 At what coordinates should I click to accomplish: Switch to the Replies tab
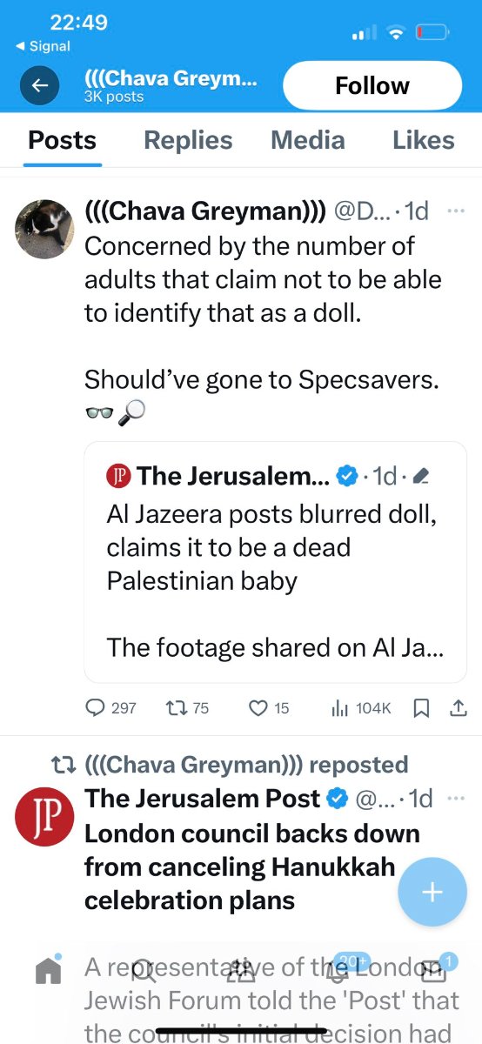pyautogui.click(x=188, y=140)
